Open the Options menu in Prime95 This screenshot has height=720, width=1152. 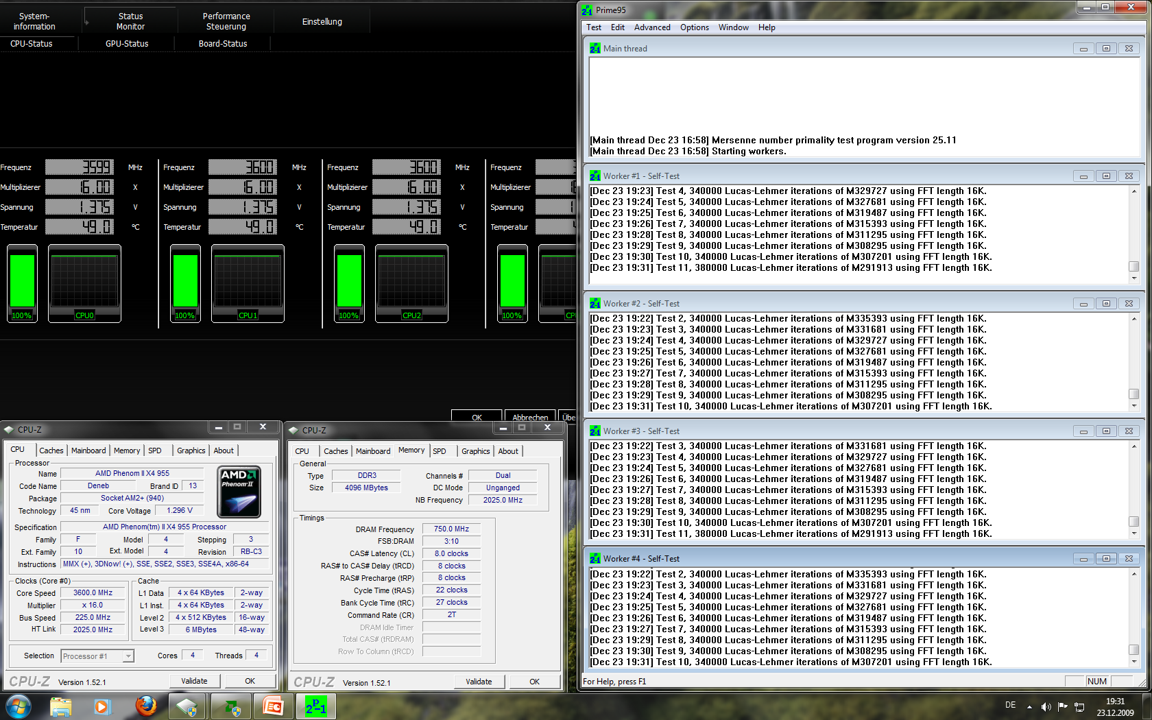tap(694, 27)
